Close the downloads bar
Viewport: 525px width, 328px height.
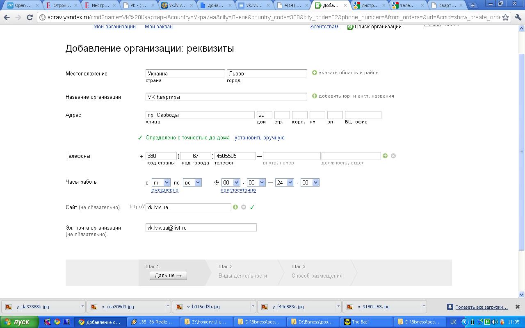click(518, 307)
